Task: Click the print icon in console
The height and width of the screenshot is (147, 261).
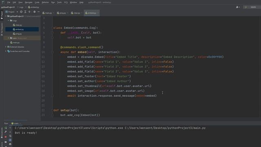Action: (x=10, y=144)
